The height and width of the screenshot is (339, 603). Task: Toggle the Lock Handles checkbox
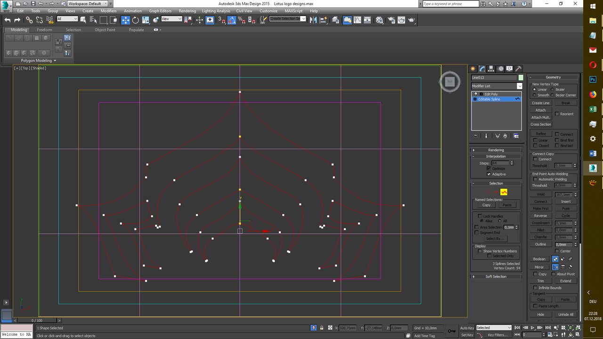click(x=480, y=216)
